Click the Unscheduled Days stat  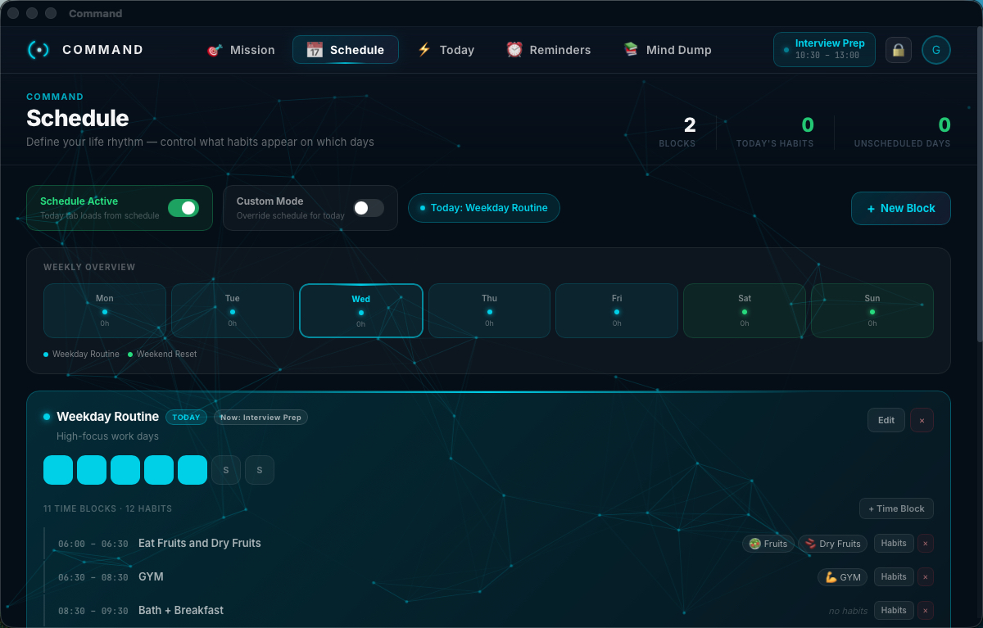(902, 132)
